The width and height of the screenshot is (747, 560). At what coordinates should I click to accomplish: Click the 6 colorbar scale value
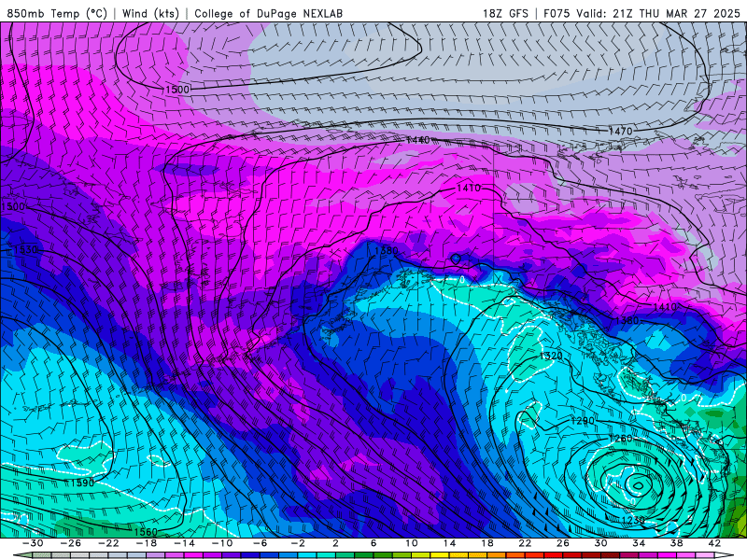coord(373,543)
